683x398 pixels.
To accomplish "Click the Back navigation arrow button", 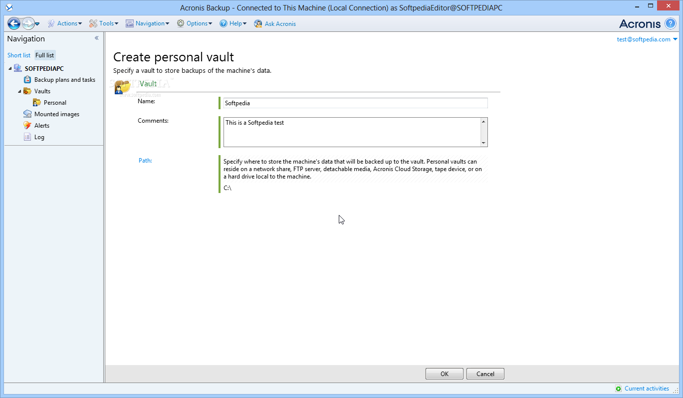I will click(x=14, y=23).
